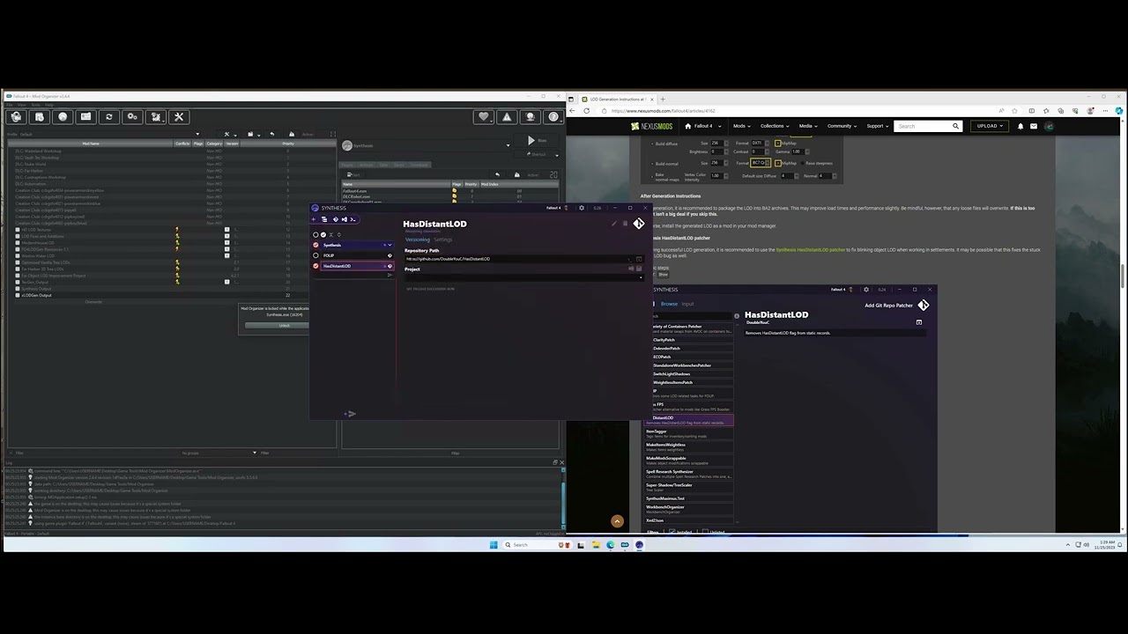
Task: Click the Nexus Mods UPLOAD button
Action: coord(990,126)
